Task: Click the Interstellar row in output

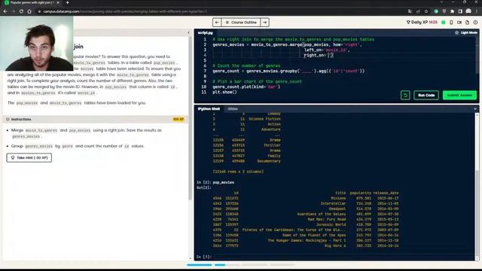Action: point(306,203)
